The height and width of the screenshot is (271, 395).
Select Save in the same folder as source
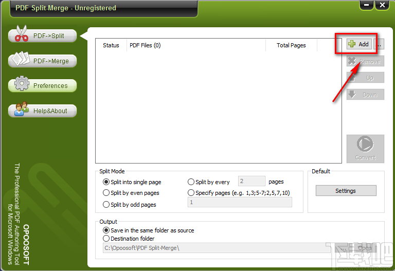[x=148, y=230]
